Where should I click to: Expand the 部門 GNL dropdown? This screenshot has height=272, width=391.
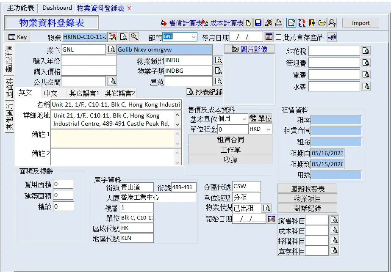(193, 37)
